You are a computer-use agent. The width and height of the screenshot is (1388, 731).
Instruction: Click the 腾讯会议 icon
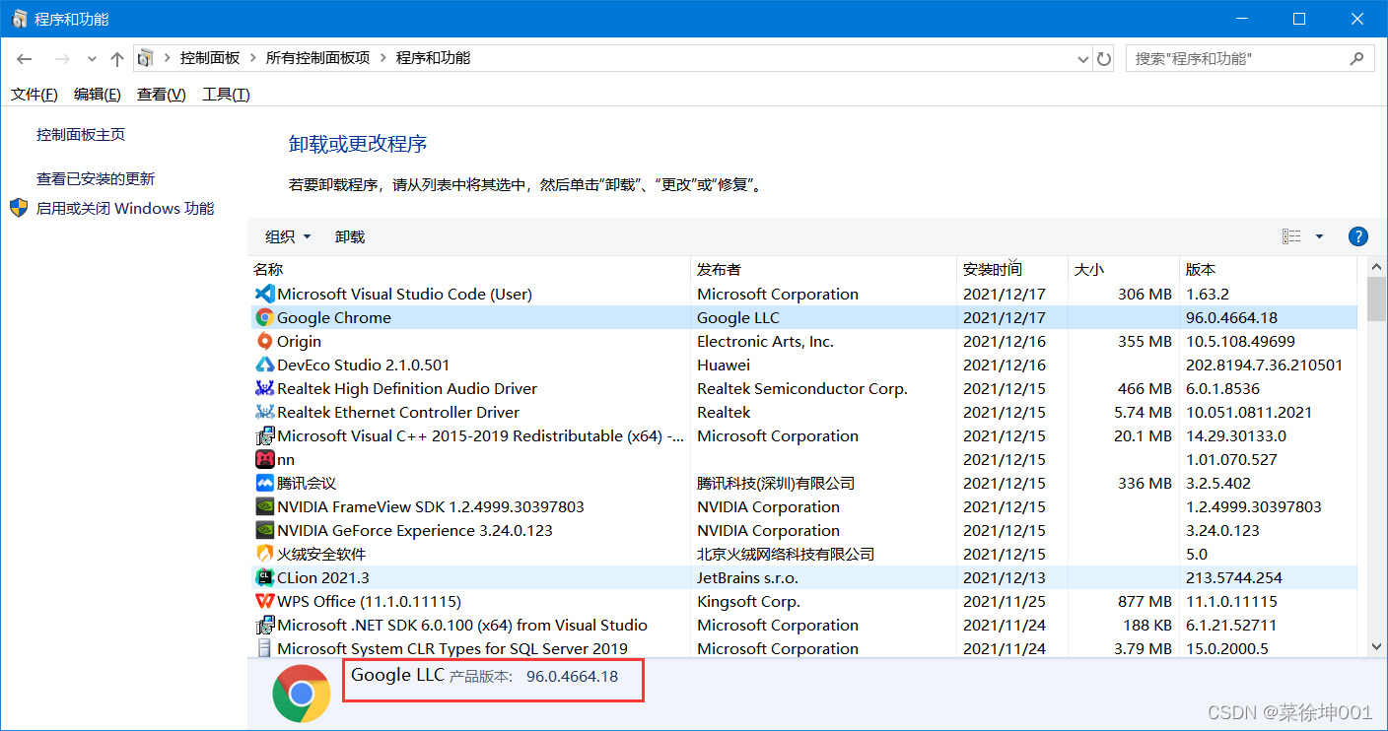pyautogui.click(x=264, y=483)
